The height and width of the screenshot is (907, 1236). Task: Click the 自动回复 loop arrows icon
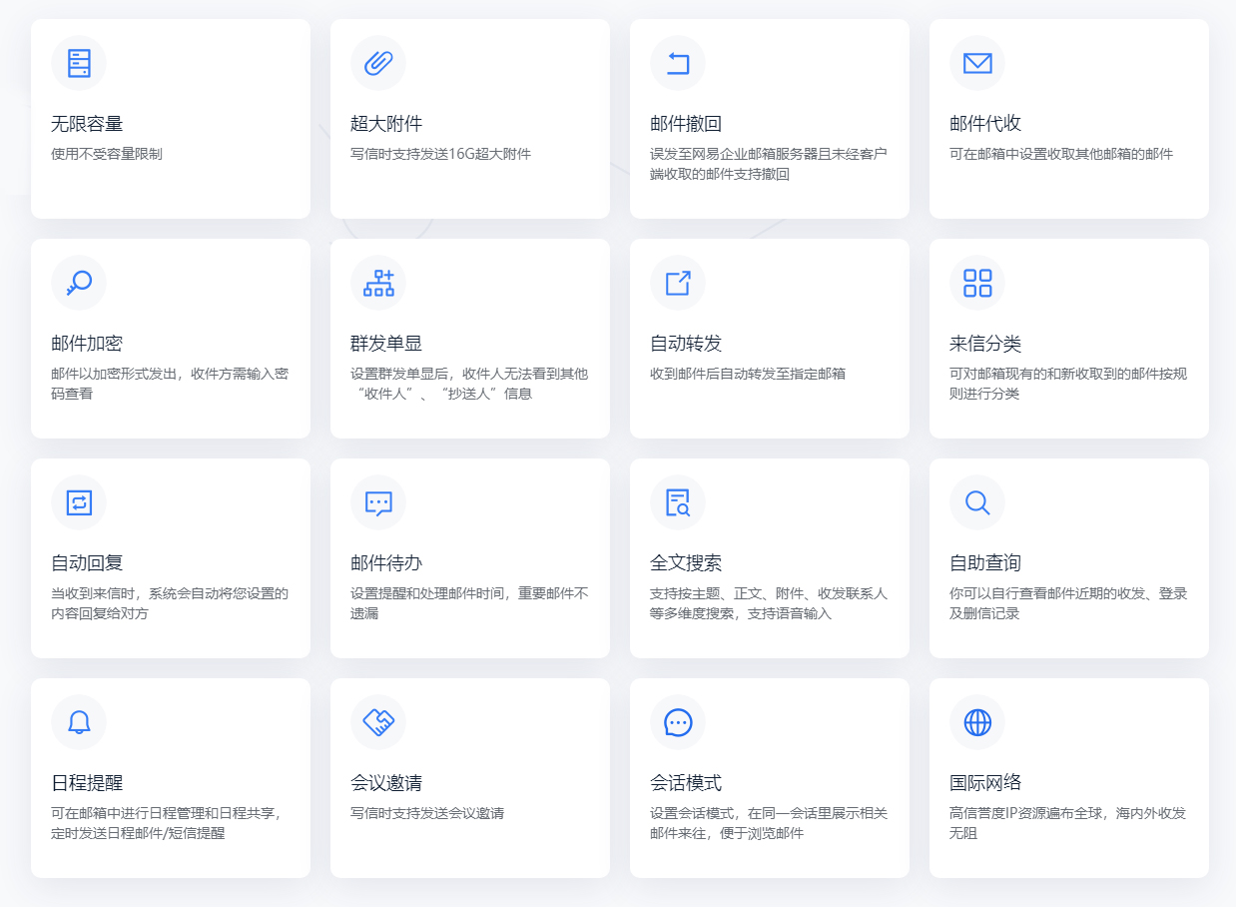point(79,502)
